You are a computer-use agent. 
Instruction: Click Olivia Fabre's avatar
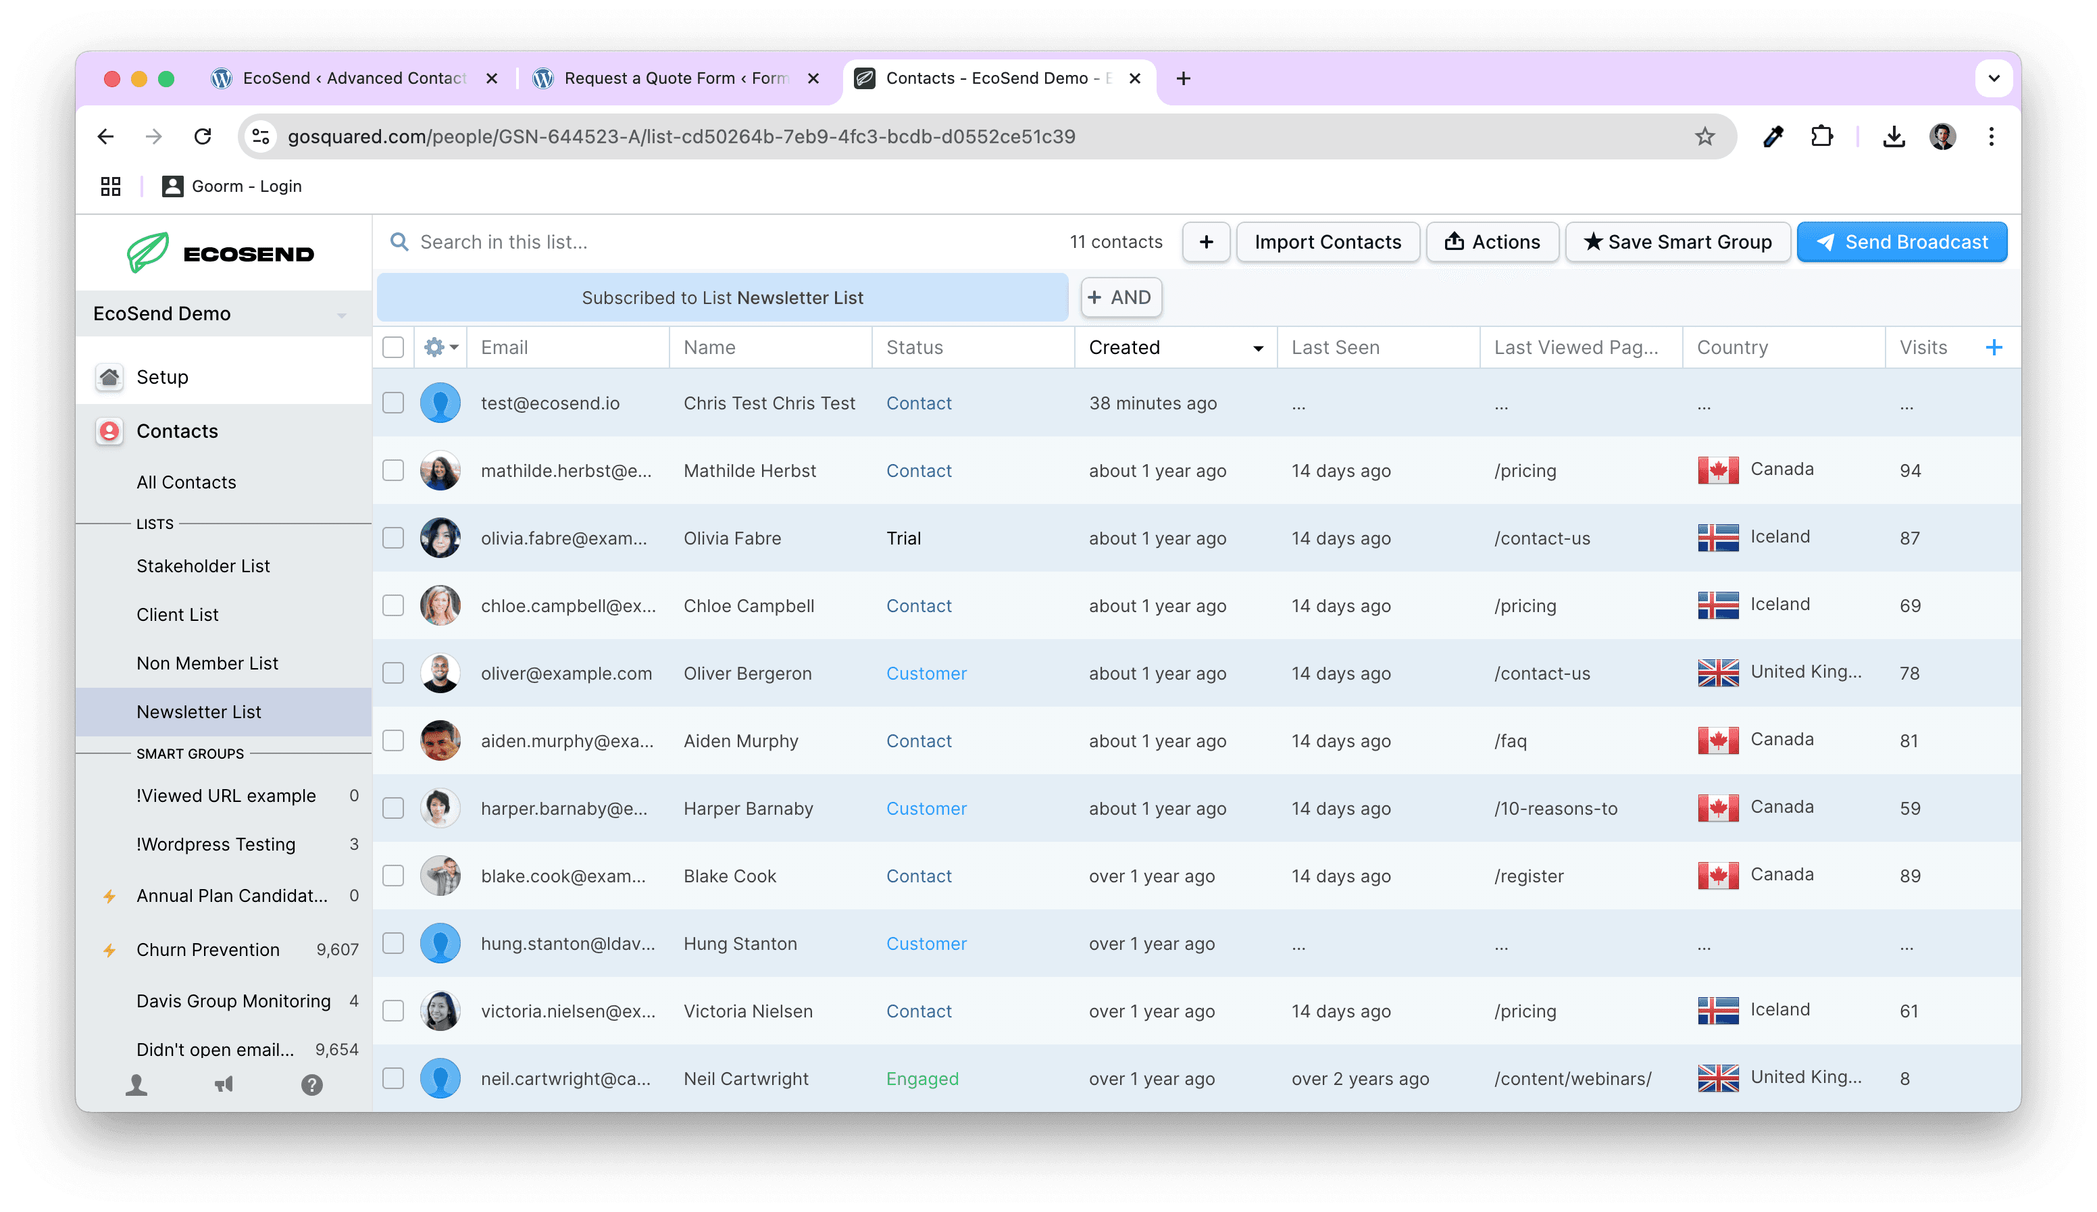click(440, 538)
